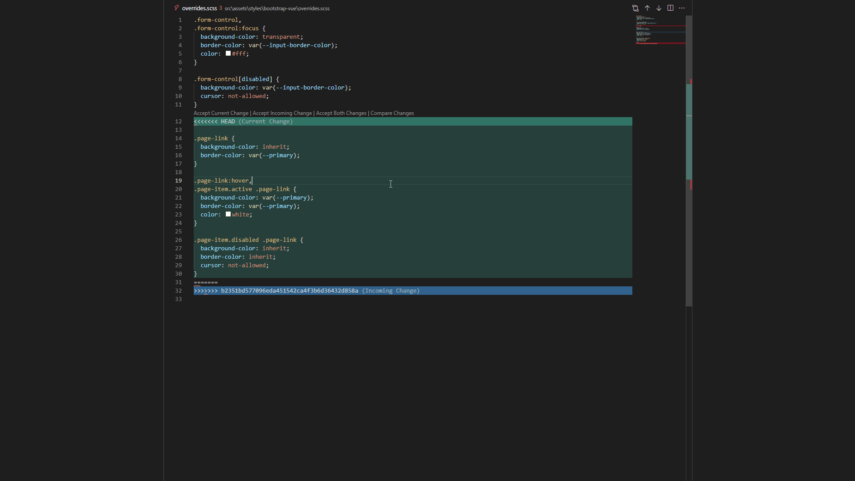Image resolution: width=855 pixels, height=481 pixels.
Task: Click the '.form-control[disabled] {' selector
Action: click(236, 79)
